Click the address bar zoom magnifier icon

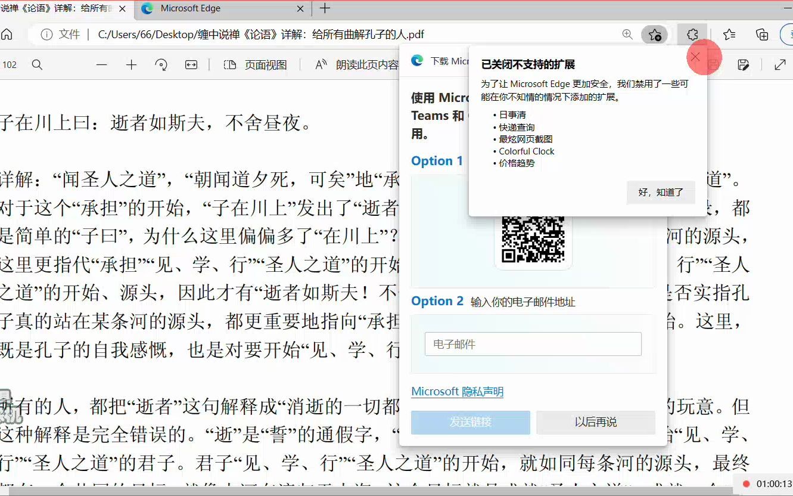coord(627,35)
